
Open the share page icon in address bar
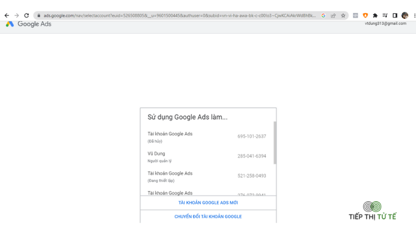tap(333, 16)
